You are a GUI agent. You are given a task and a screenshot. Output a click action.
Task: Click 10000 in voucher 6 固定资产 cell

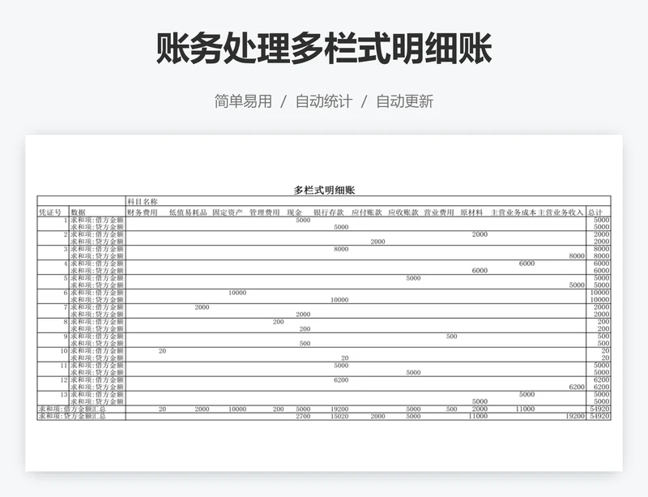point(237,293)
